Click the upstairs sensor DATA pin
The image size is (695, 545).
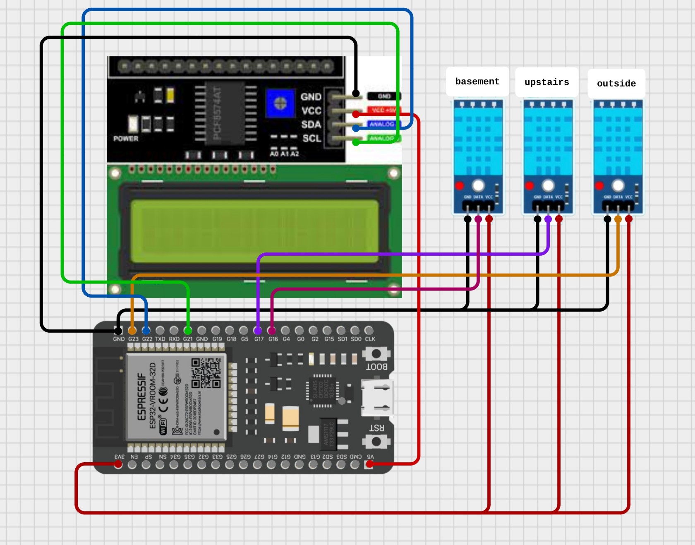[548, 219]
